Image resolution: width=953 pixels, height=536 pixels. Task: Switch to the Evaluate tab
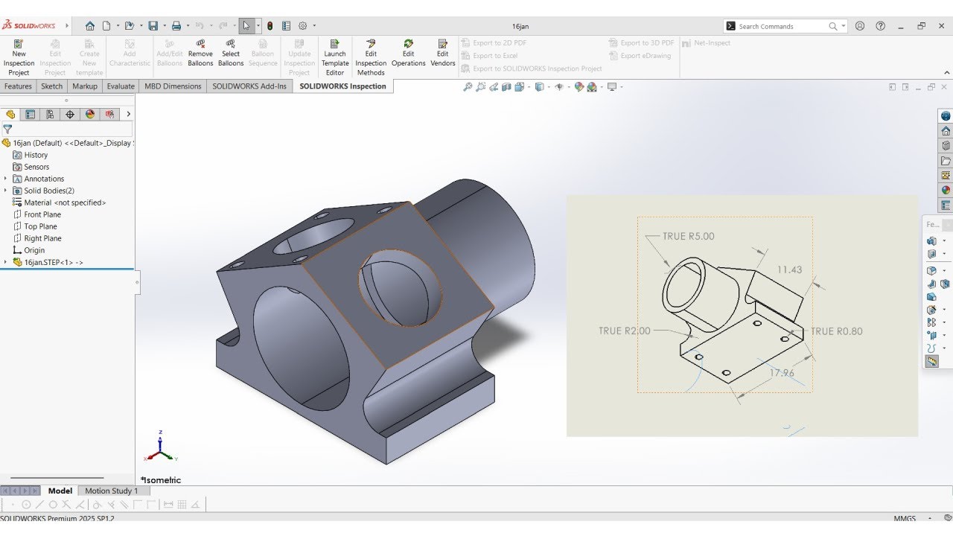(x=121, y=86)
